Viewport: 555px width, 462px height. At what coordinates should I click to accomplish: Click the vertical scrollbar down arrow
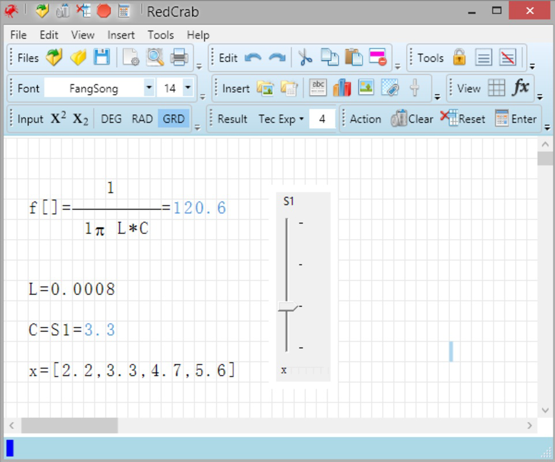[x=545, y=410]
